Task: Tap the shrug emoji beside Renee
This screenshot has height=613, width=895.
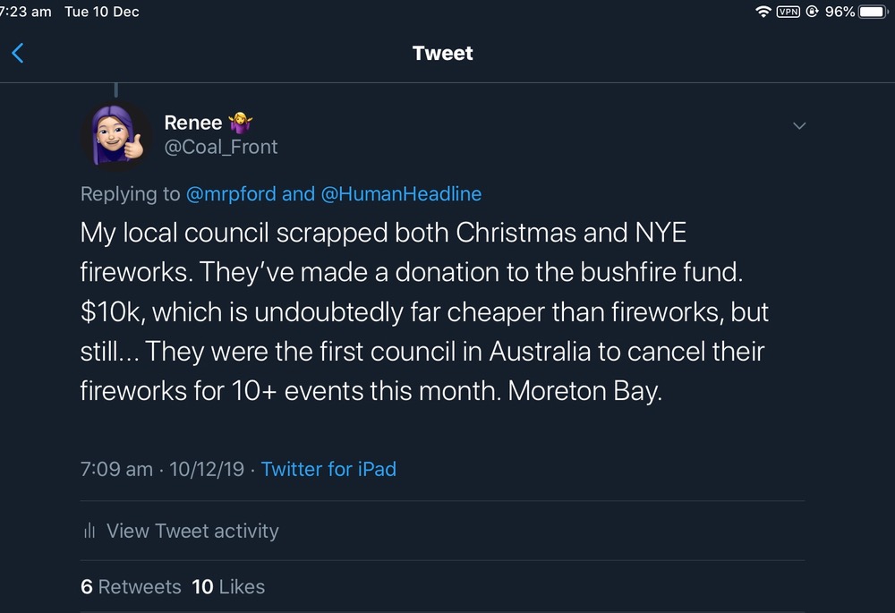Action: pos(242,123)
